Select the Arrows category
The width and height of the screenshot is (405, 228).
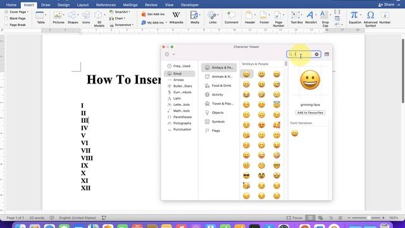(179, 80)
